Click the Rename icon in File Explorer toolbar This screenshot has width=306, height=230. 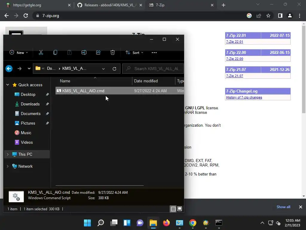click(x=84, y=52)
